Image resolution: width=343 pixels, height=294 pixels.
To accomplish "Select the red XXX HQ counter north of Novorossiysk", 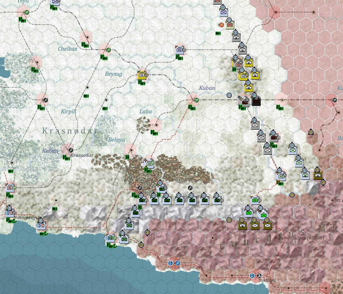I will coord(10,188).
